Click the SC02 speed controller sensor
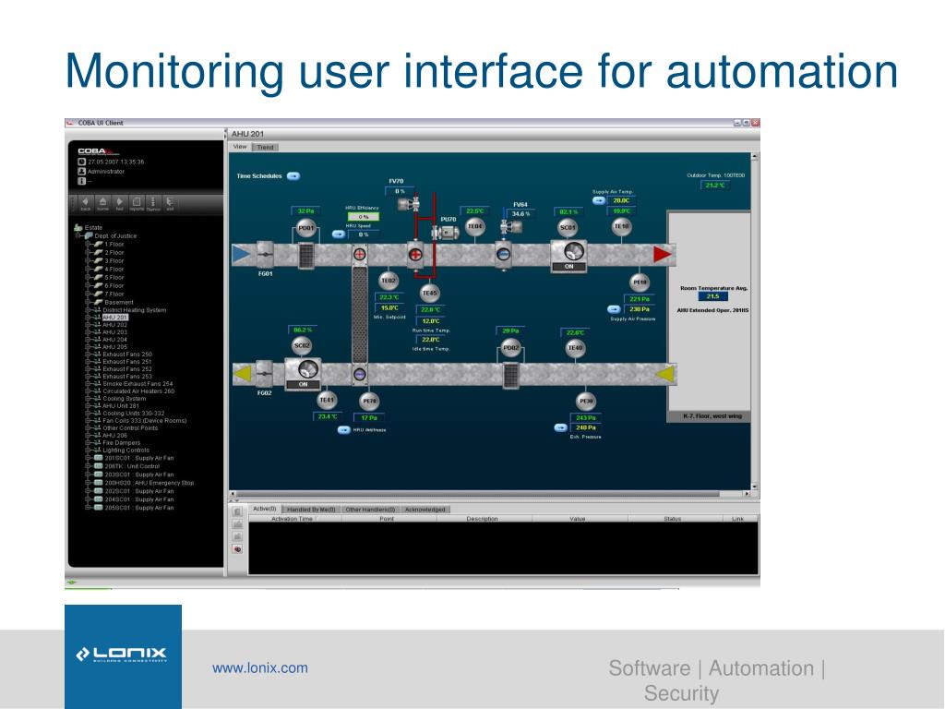 click(x=302, y=345)
